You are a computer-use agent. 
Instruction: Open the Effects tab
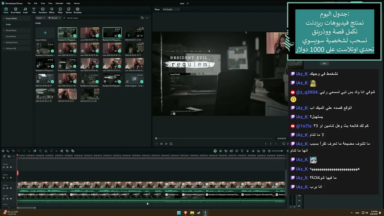(52, 10)
